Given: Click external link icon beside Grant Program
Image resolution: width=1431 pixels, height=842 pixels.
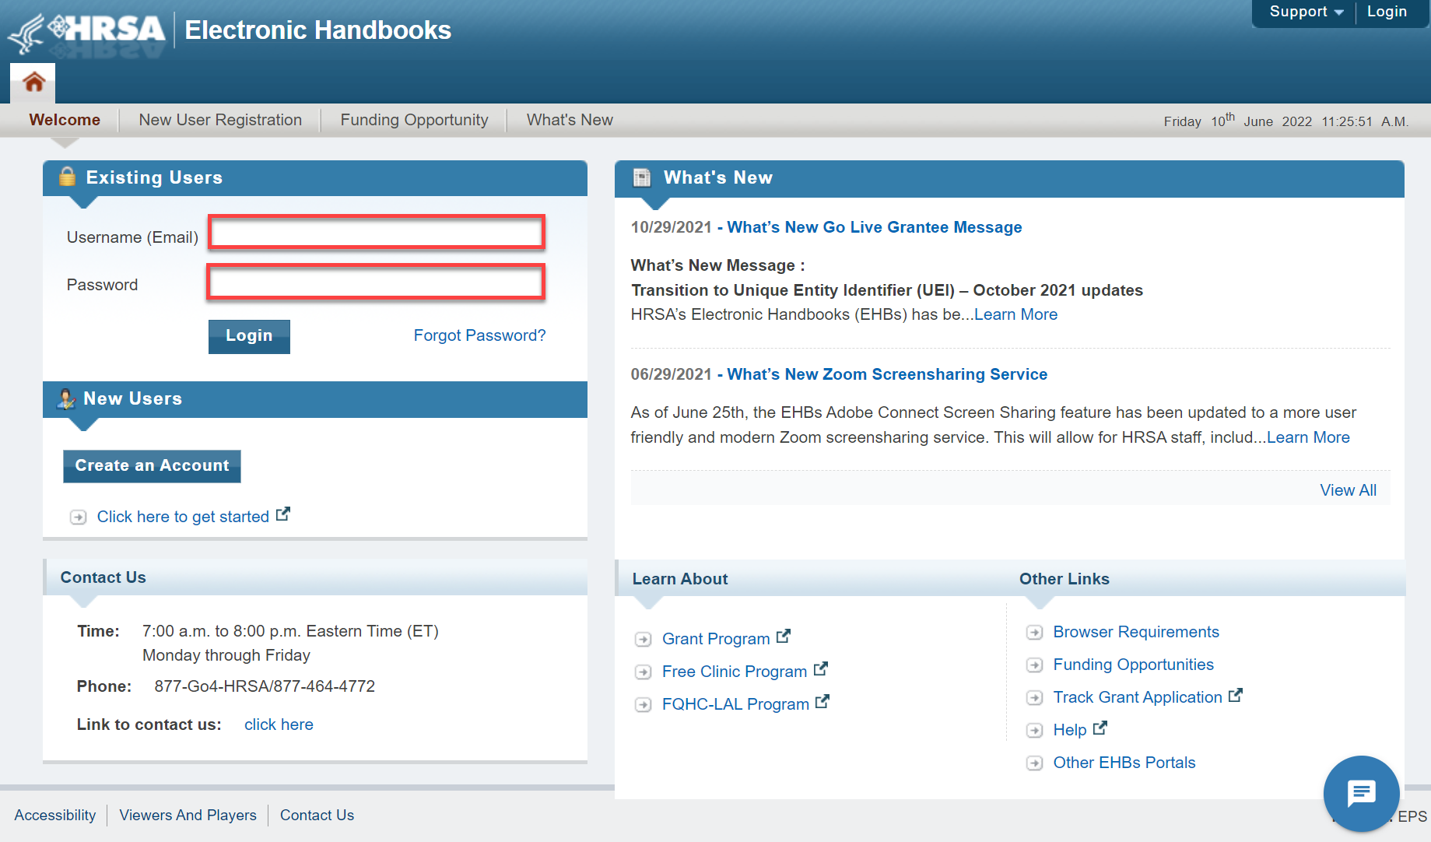Looking at the screenshot, I should pos(784,637).
